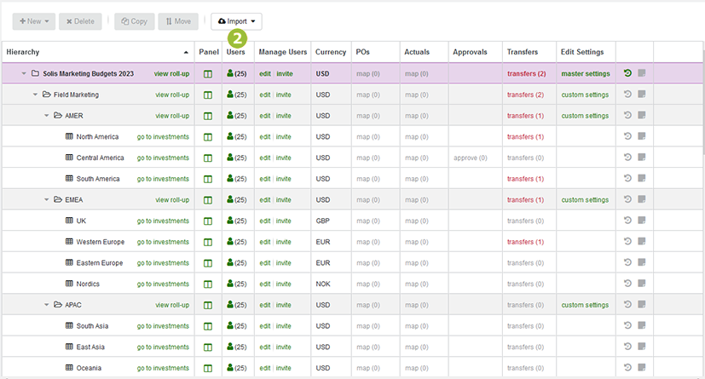Click the panel icon in the North America row
Image resolution: width=705 pixels, height=379 pixels.
(x=208, y=137)
